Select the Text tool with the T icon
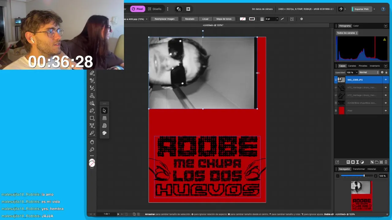The height and width of the screenshot is (220, 392). point(92,126)
